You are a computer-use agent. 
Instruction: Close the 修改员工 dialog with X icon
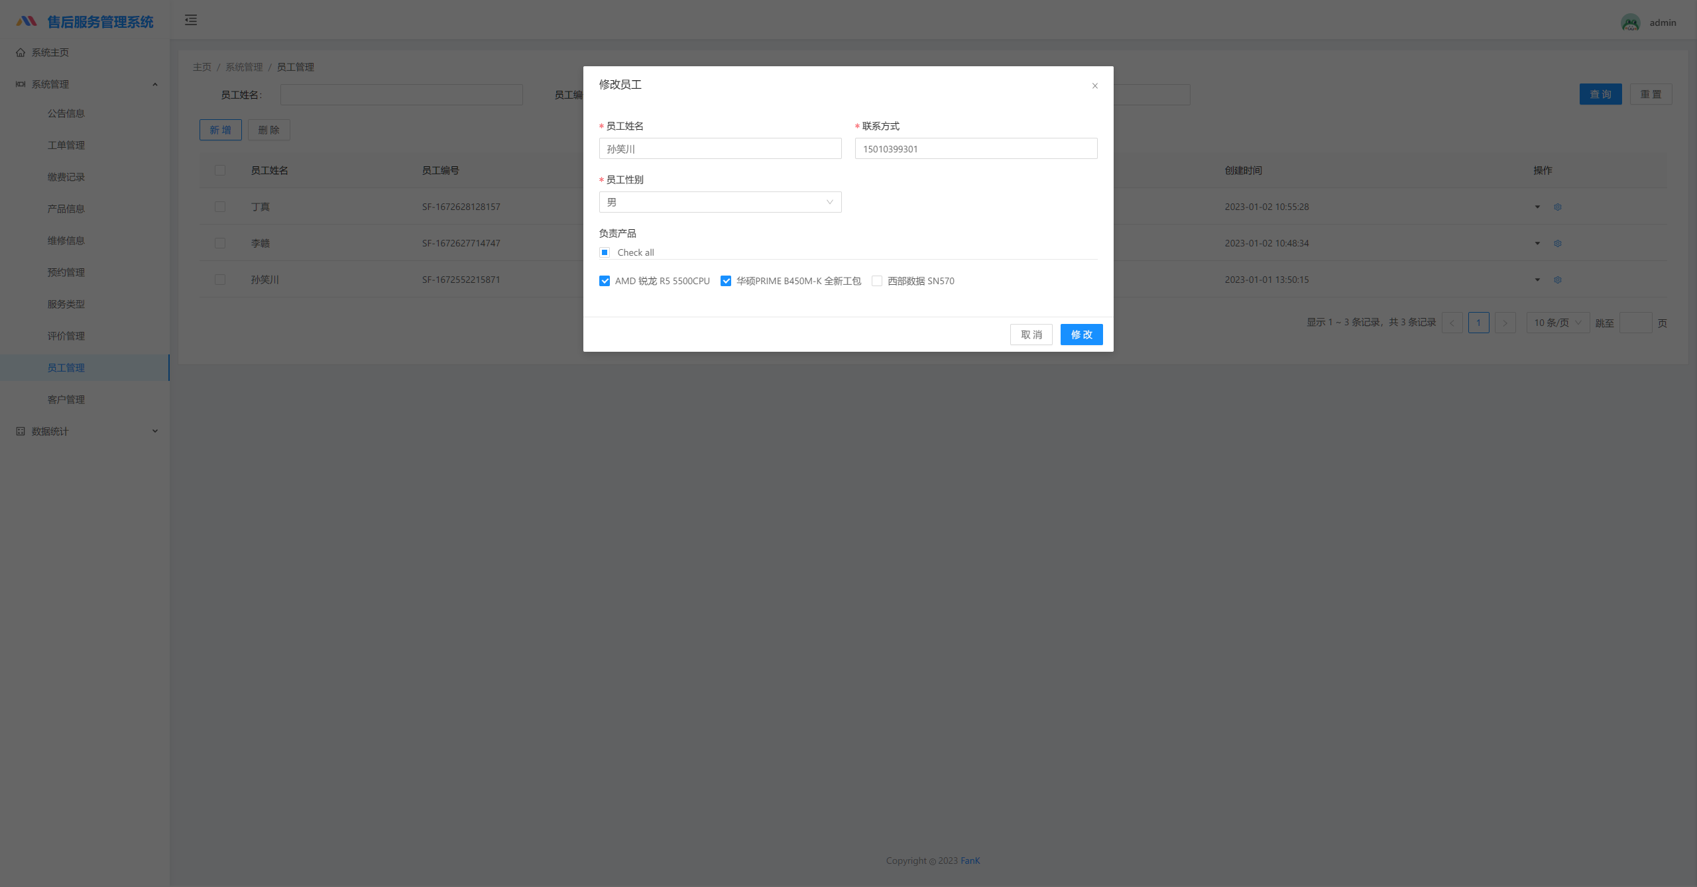[x=1094, y=85]
